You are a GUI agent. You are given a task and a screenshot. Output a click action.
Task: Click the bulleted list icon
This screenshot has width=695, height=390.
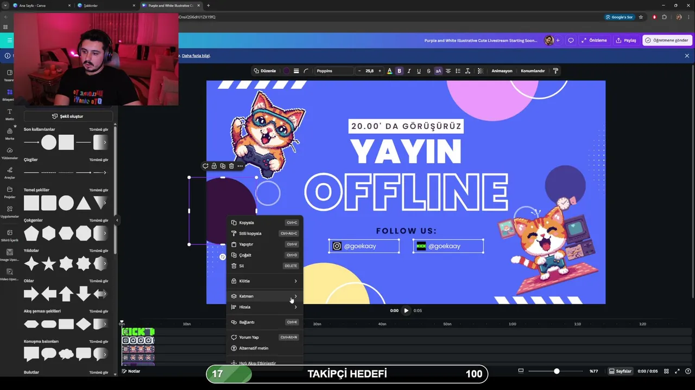[458, 71]
